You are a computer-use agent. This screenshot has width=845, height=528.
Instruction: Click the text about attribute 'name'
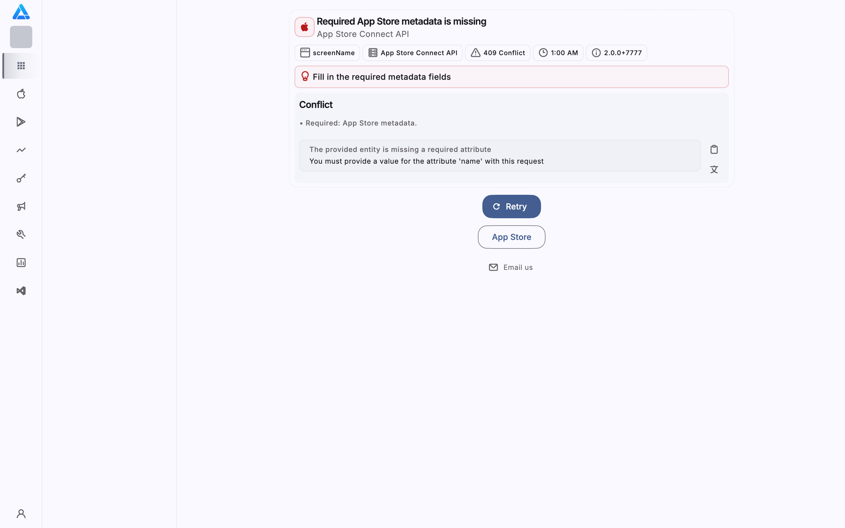pyautogui.click(x=426, y=161)
